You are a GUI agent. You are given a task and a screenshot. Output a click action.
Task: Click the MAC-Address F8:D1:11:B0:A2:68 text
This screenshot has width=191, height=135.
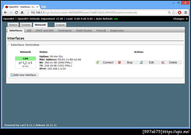(60, 60)
